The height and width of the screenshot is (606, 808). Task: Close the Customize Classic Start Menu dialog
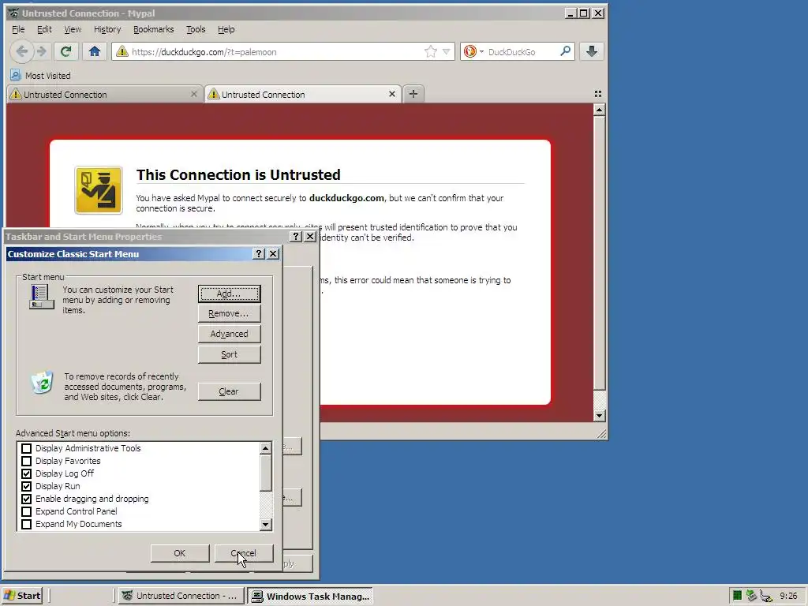tap(273, 253)
